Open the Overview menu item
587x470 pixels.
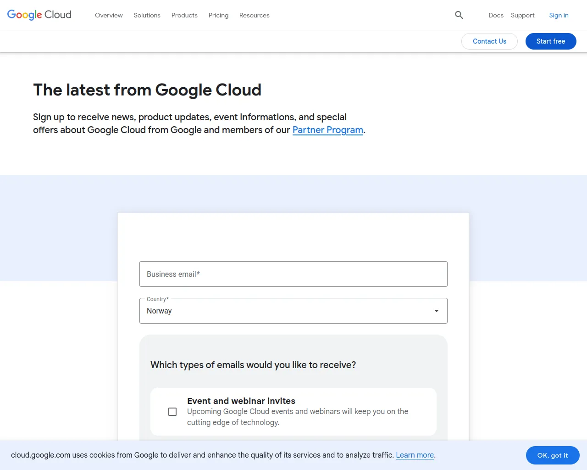109,15
